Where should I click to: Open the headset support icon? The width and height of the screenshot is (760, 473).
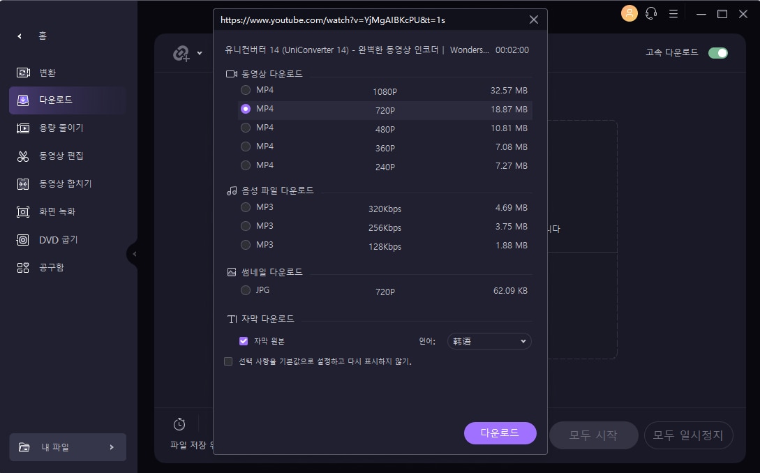(x=651, y=13)
